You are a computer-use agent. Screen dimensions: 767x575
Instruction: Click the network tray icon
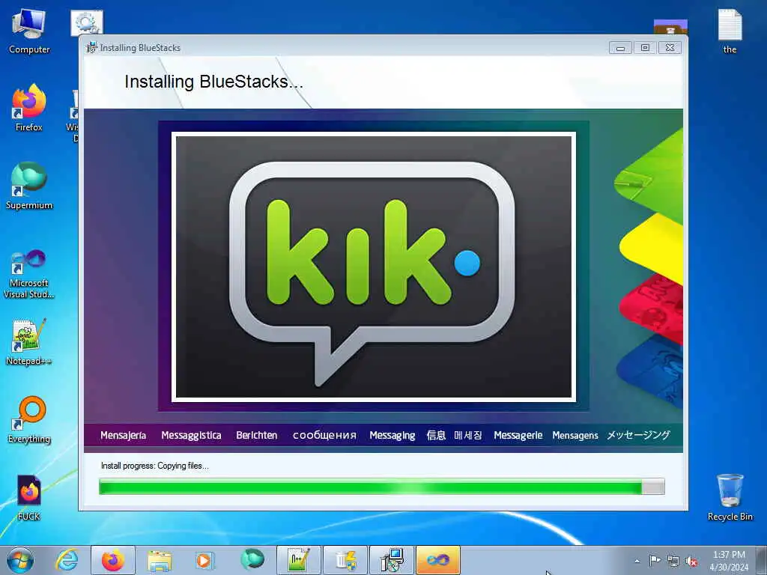coord(673,561)
